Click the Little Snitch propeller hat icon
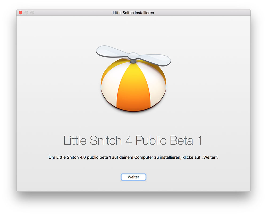This screenshot has width=267, height=215. pyautogui.click(x=133, y=79)
